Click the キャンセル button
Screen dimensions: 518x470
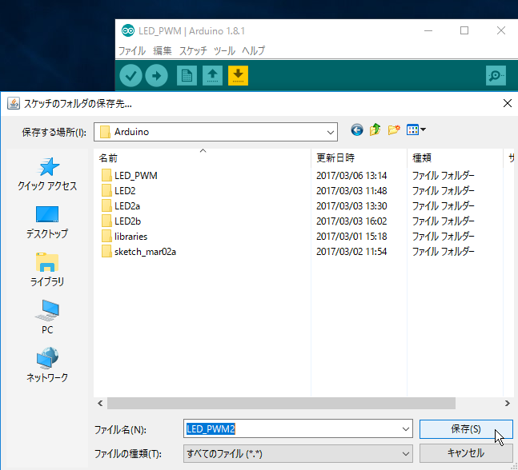[466, 453]
